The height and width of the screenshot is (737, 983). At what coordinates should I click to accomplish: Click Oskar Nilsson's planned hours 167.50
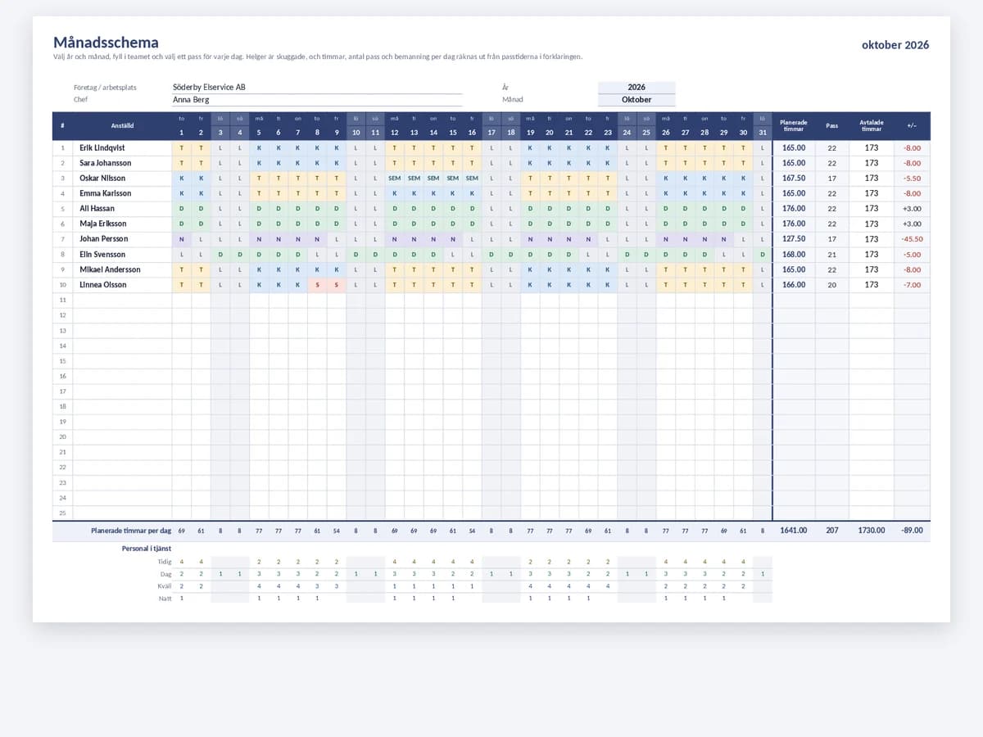pyautogui.click(x=793, y=179)
